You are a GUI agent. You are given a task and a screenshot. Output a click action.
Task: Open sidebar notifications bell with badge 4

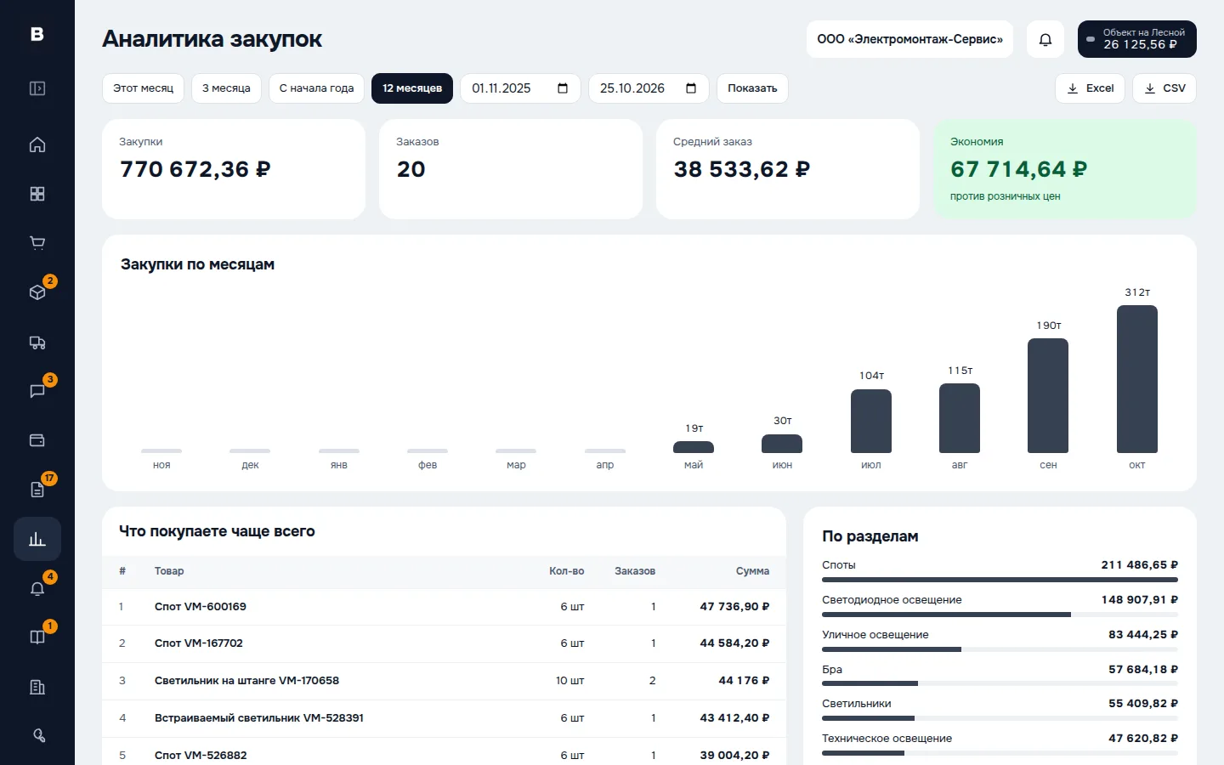pos(37,588)
